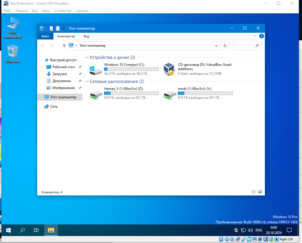Switch to the Компьютер ribbon tab
Image resolution: width=302 pixels, height=243 pixels.
coord(66,36)
